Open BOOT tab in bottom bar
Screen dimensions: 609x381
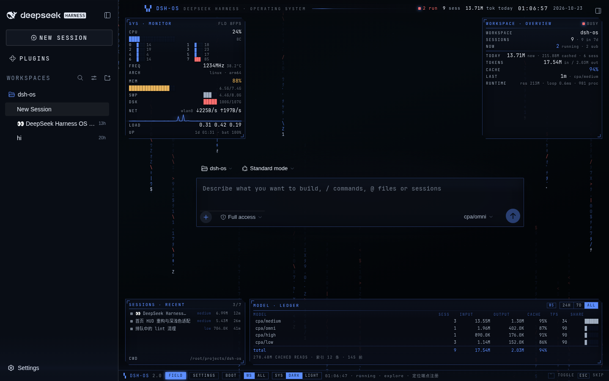(231, 375)
